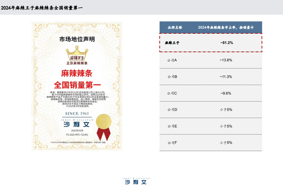Click the 沙利文 logo on the certificate
Image resolution: width=283 pixels, height=188 pixels.
(76, 123)
